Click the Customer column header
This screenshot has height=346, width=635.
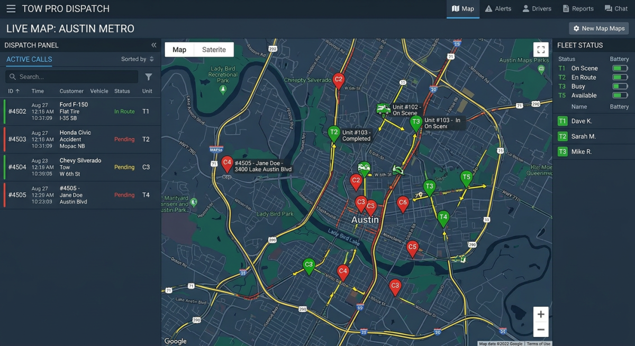click(x=71, y=91)
